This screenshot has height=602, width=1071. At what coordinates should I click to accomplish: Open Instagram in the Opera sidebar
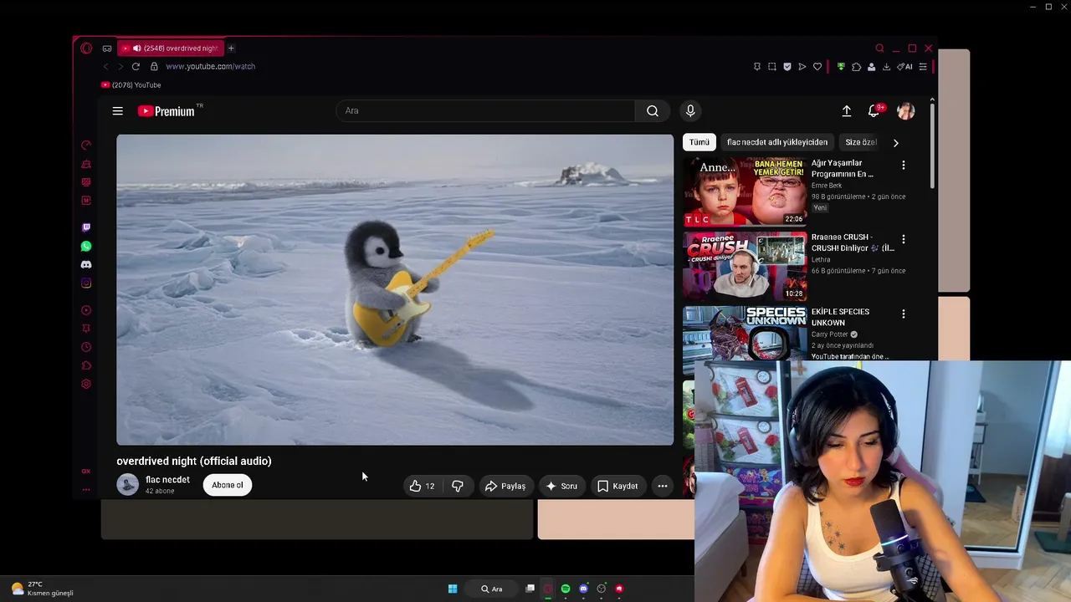pyautogui.click(x=86, y=283)
